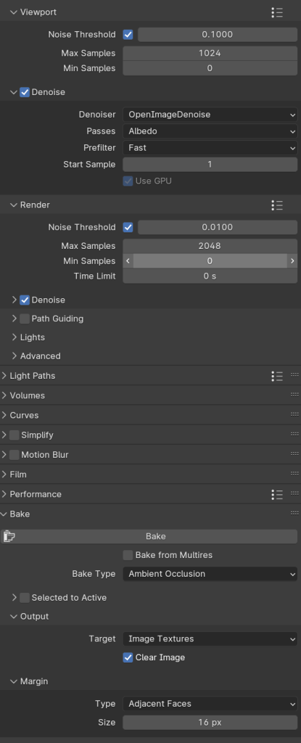Click the Bake render icon
Screen dimensions: 301x743
coord(9,536)
